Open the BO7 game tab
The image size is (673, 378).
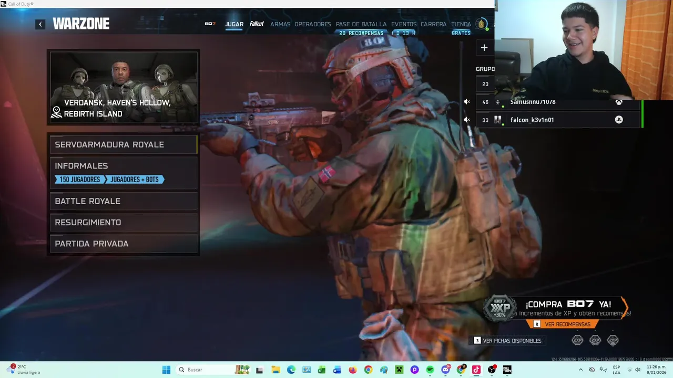coord(210,24)
